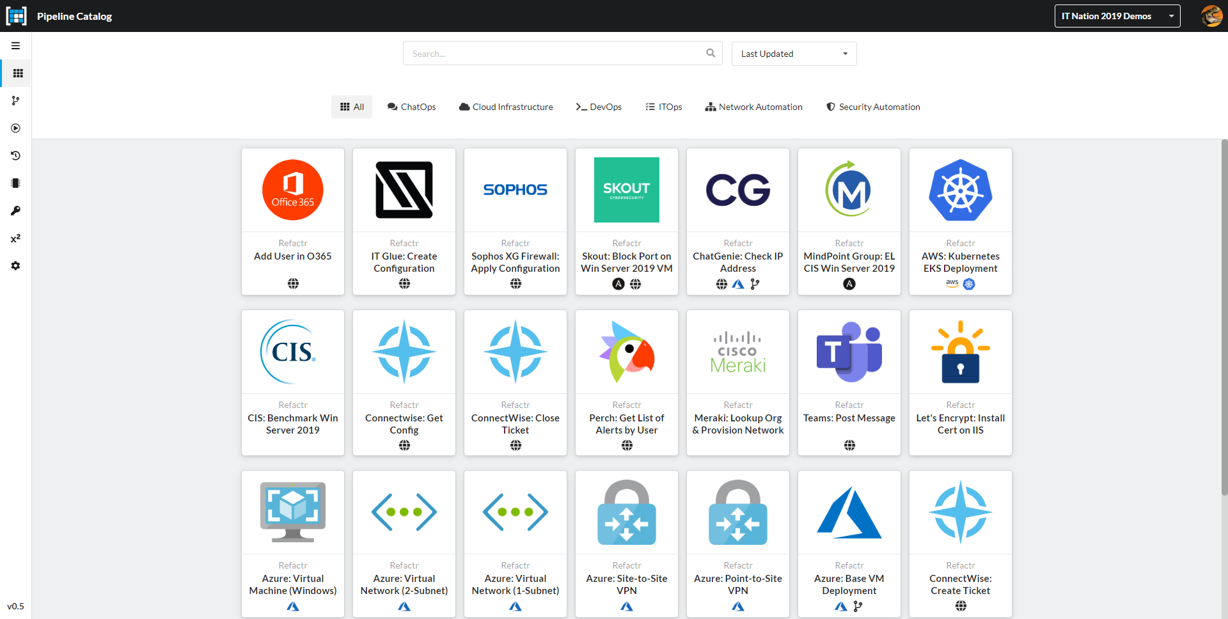The image size is (1228, 619).
Task: Click the Cisco Meraki logo
Action: coord(738,352)
